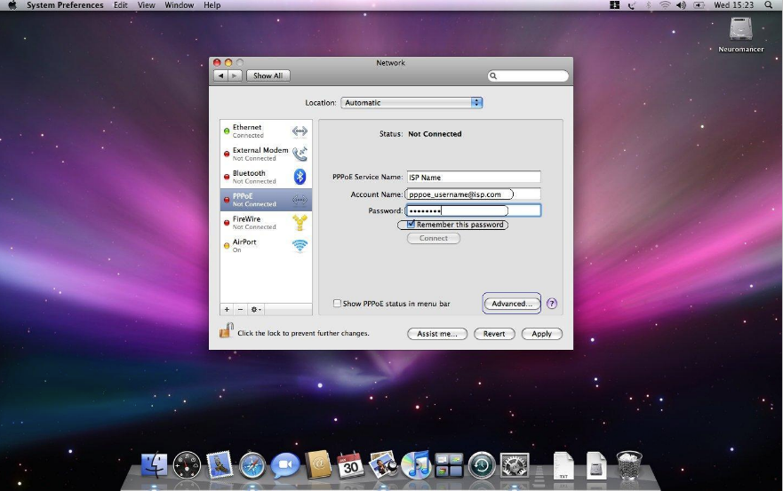
Task: Uncheck Remember this password
Action: pyautogui.click(x=411, y=225)
